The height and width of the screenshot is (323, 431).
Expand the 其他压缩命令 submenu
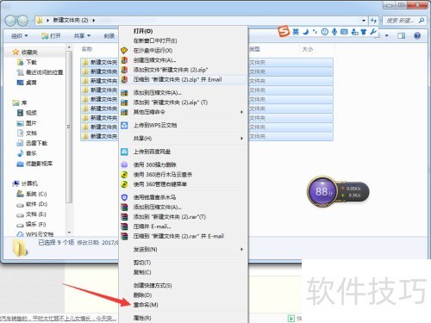point(184,112)
